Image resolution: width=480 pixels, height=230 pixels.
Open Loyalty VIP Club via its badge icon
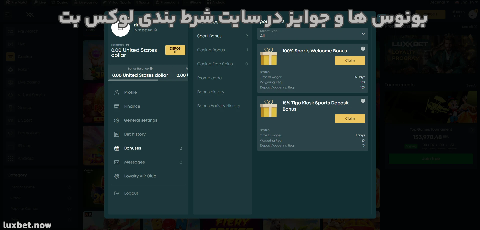(117, 176)
